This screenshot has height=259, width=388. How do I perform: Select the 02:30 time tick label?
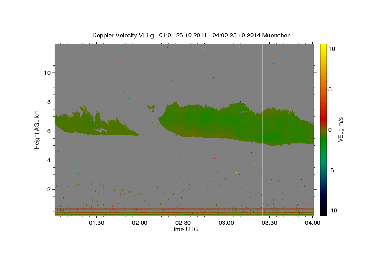(183, 223)
